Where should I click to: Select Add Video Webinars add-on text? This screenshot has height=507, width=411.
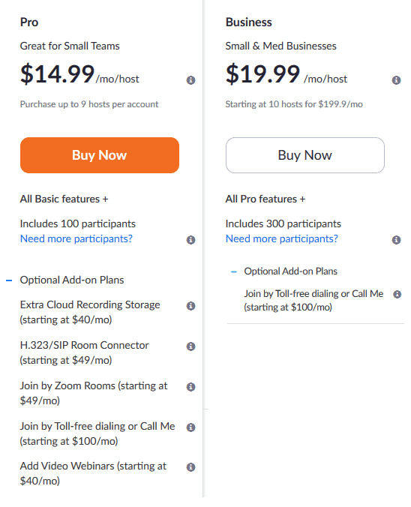point(93,473)
